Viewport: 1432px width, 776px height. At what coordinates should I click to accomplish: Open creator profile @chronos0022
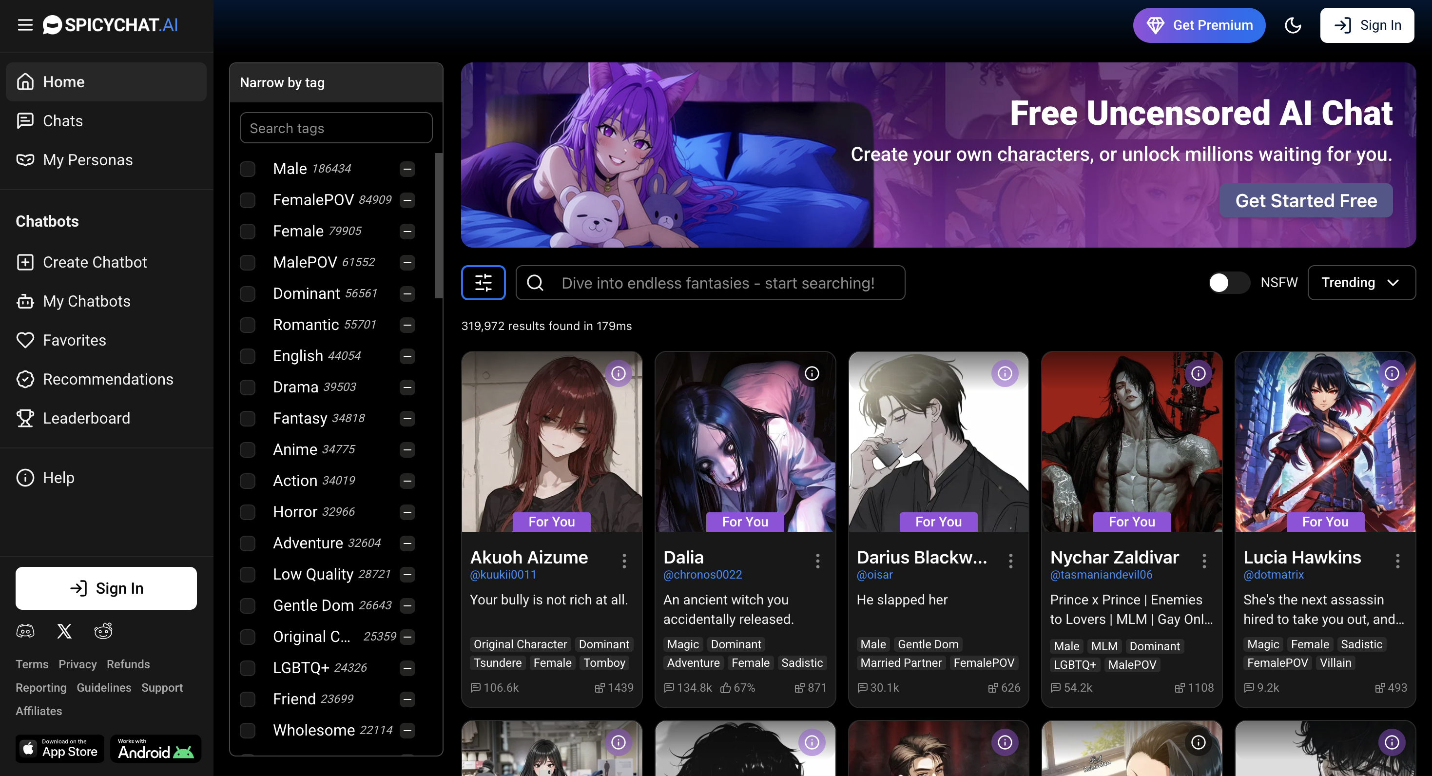[702, 575]
